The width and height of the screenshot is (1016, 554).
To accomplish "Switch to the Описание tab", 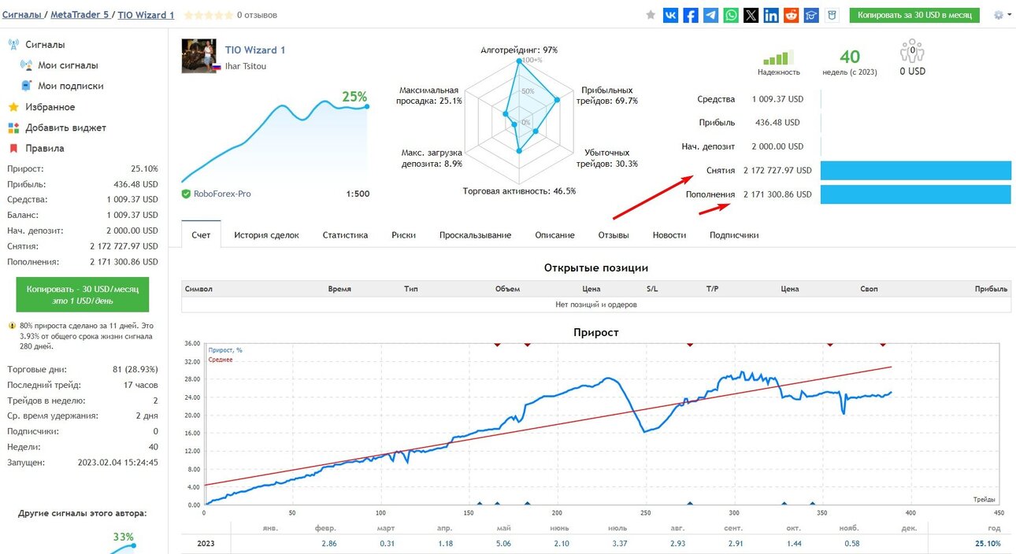I will (x=554, y=235).
